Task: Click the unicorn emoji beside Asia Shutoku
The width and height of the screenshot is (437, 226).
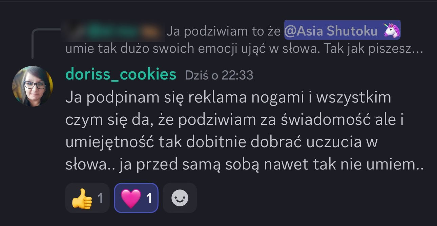Action: pyautogui.click(x=392, y=31)
